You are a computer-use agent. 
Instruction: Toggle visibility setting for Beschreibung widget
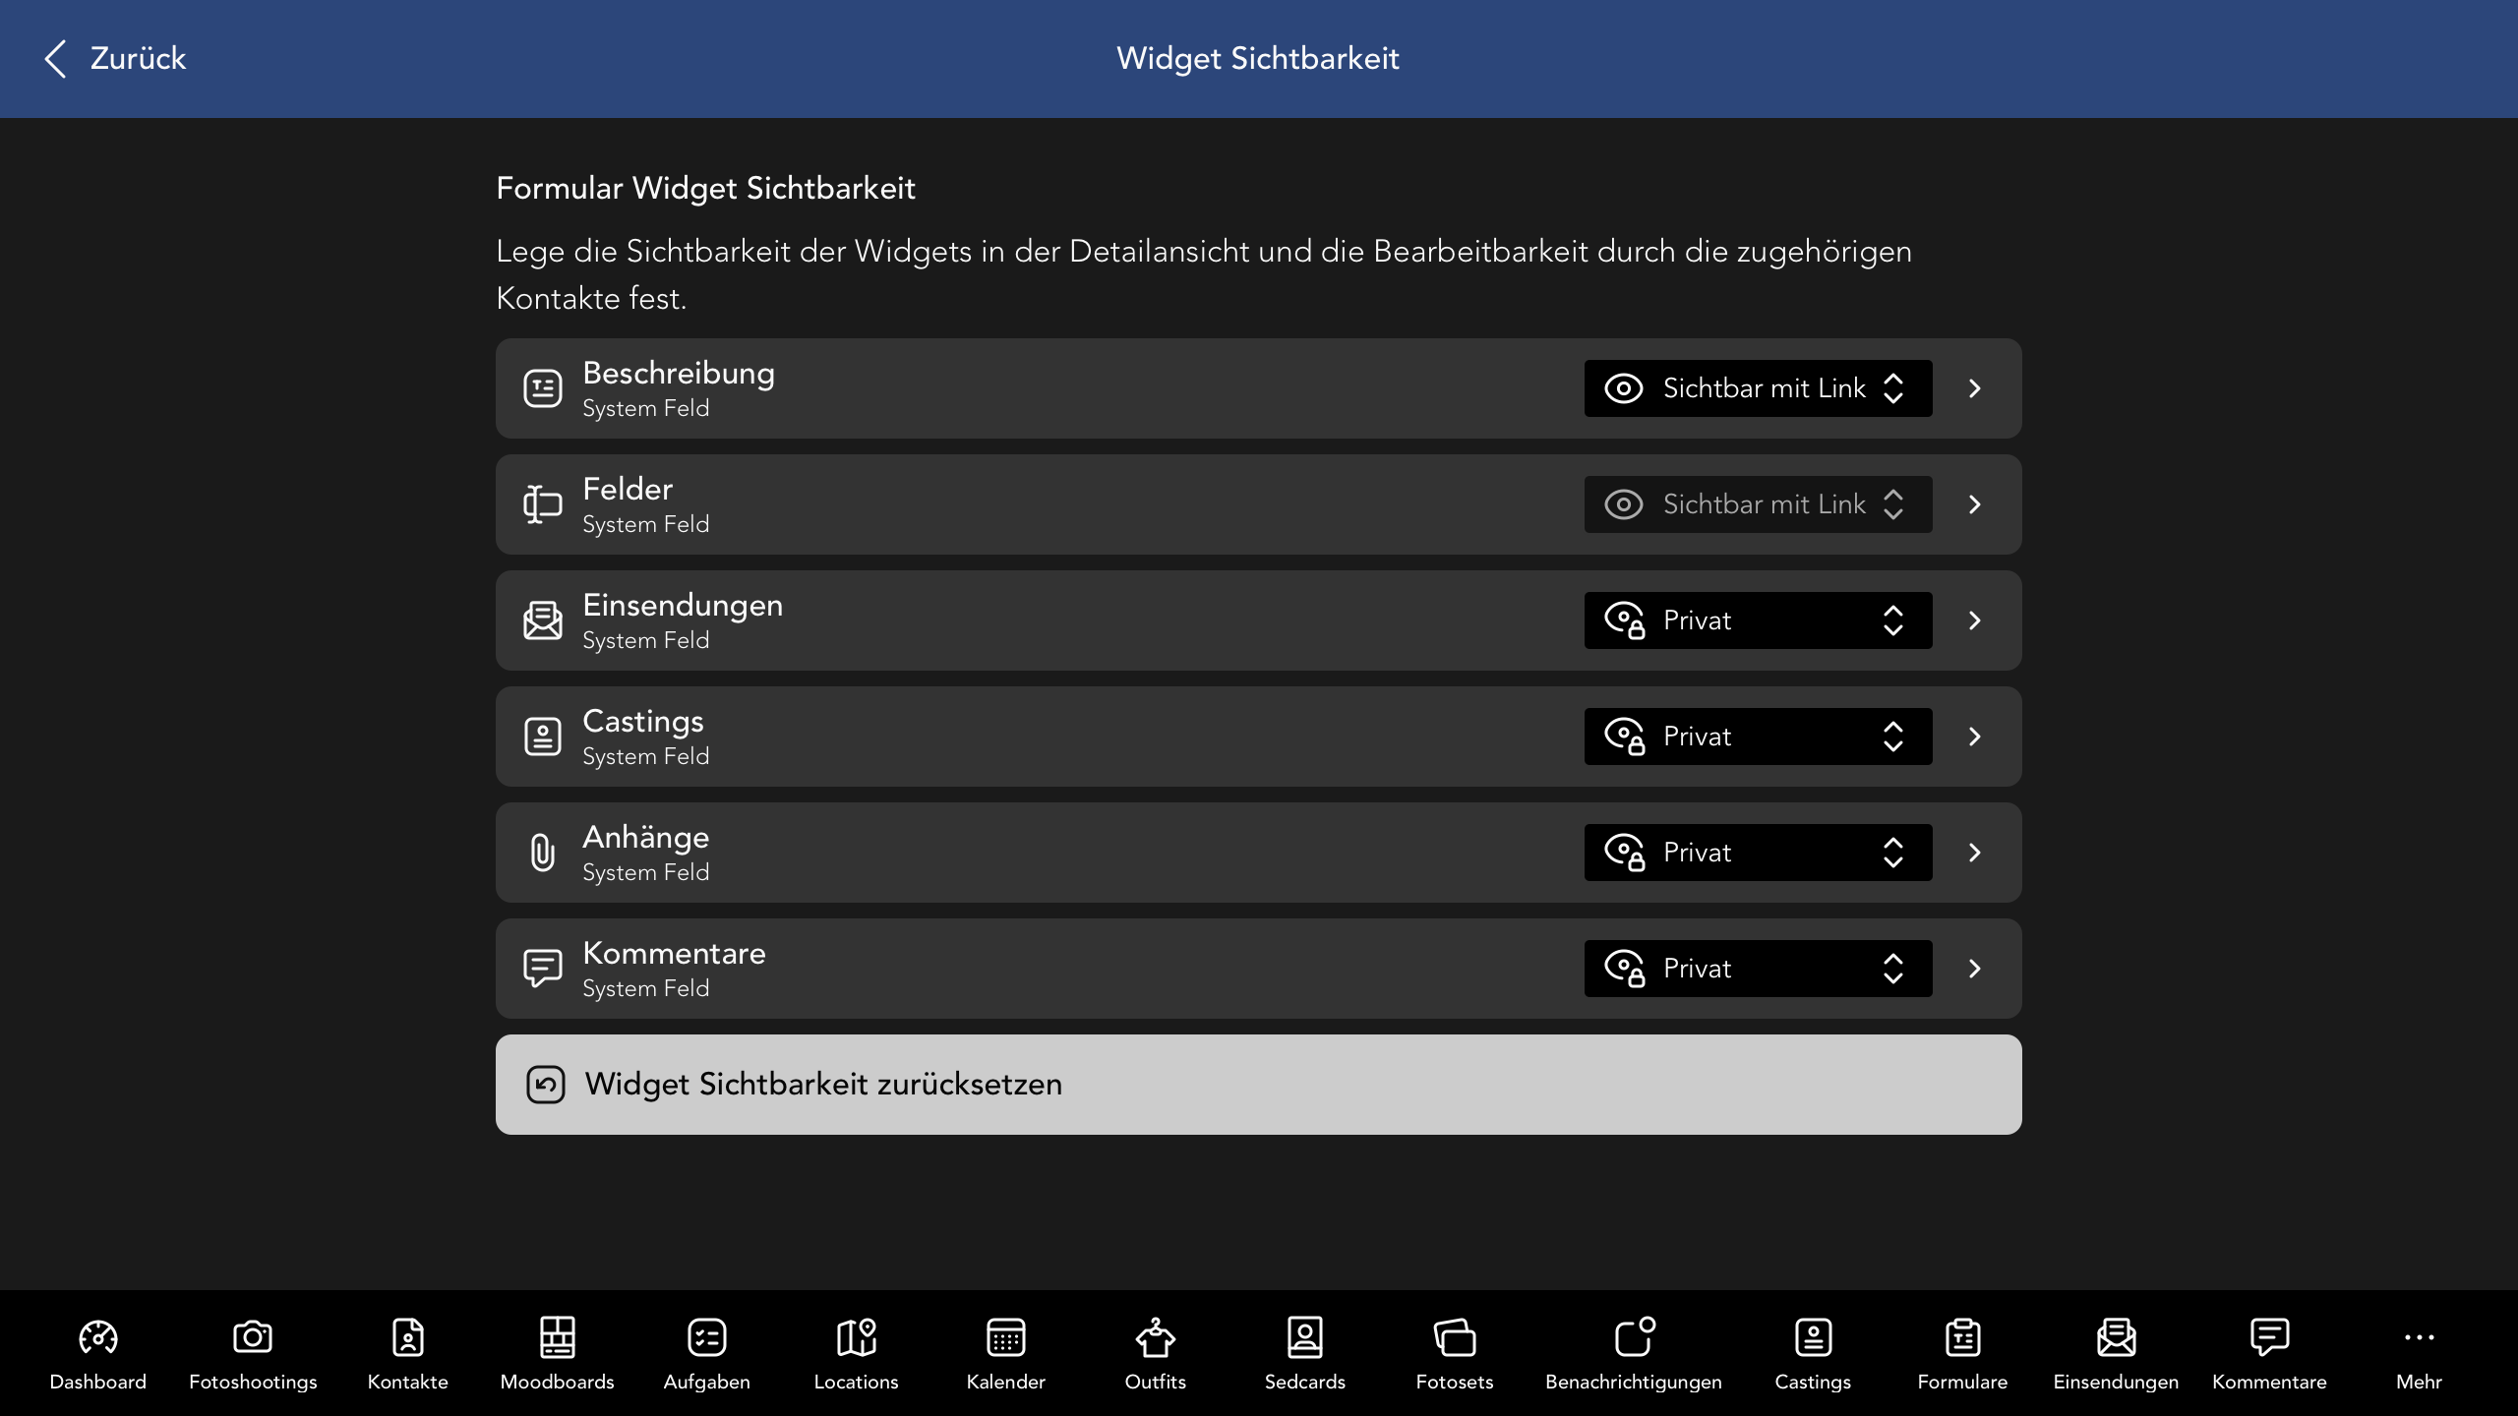point(1757,388)
